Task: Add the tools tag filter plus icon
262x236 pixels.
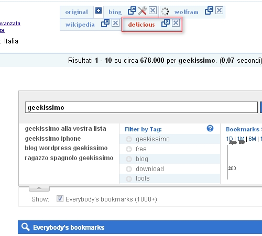Action: coord(129,179)
